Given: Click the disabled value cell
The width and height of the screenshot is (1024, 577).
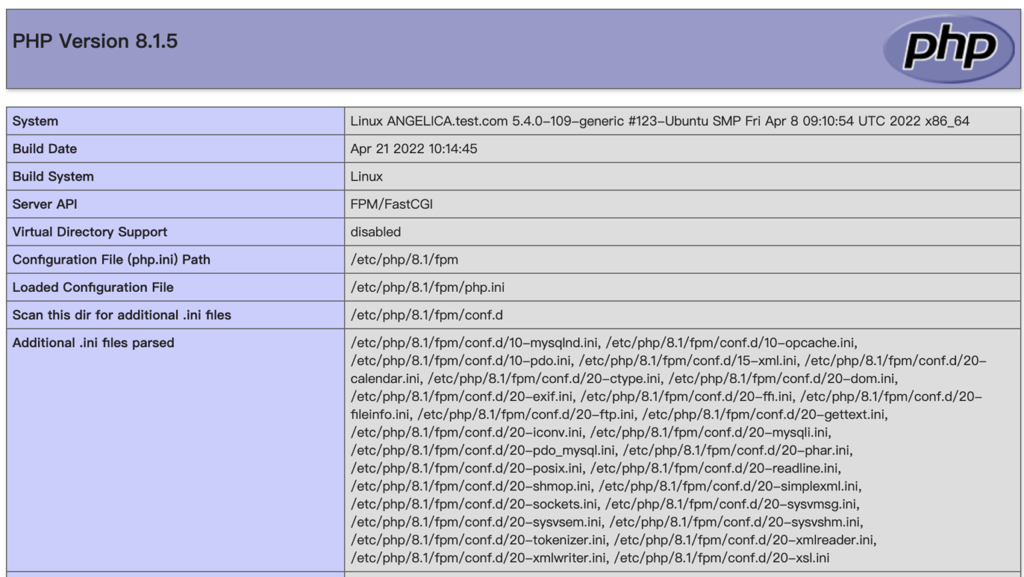Looking at the screenshot, I should pos(375,232).
